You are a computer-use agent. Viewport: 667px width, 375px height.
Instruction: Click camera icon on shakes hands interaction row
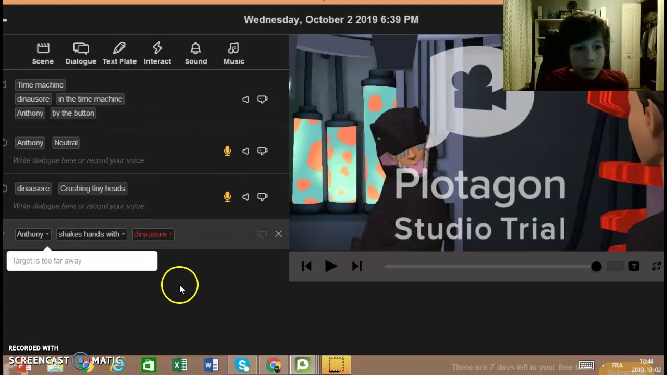pyautogui.click(x=262, y=234)
